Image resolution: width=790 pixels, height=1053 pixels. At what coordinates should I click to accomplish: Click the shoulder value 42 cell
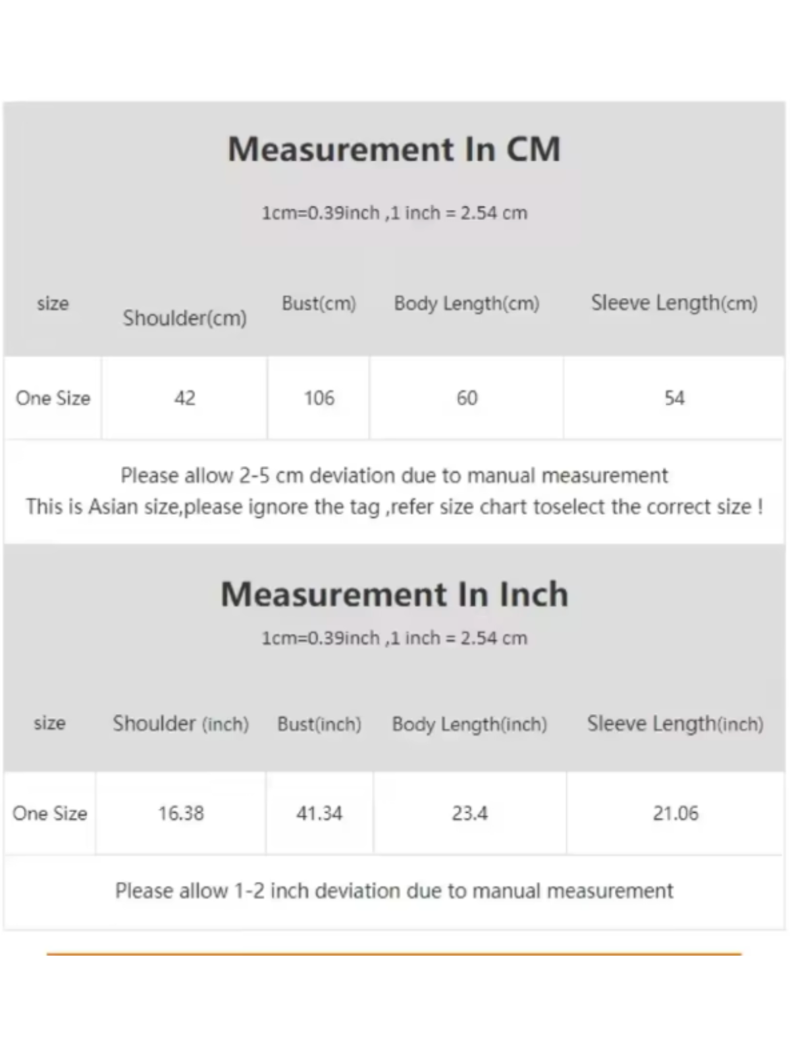[184, 398]
